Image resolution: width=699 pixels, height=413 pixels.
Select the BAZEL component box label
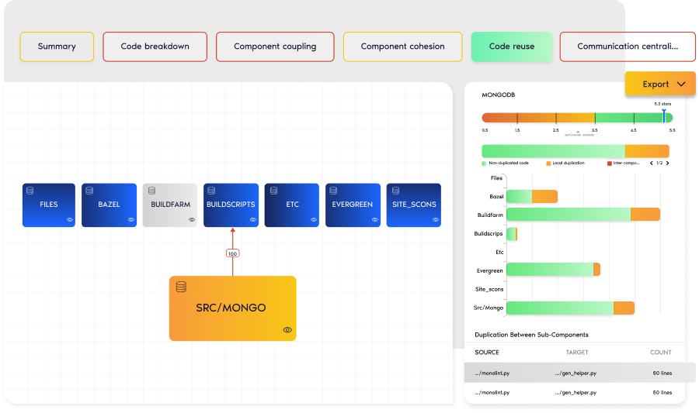[x=109, y=205]
